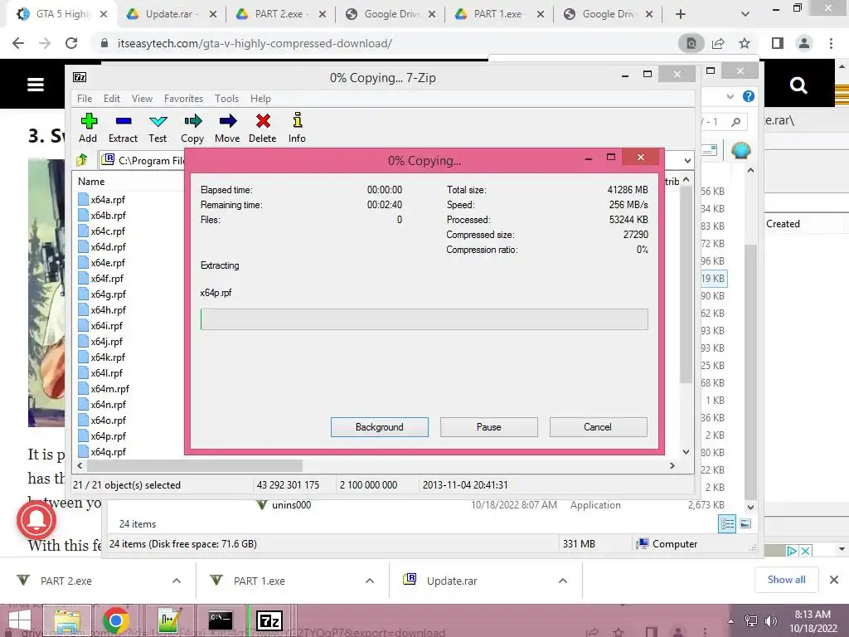Pause the copying operation
Viewport: 849px width, 637px height.
point(489,427)
